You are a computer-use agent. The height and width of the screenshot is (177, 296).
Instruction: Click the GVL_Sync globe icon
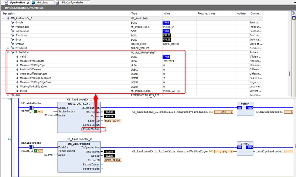pyautogui.click(x=33, y=2)
